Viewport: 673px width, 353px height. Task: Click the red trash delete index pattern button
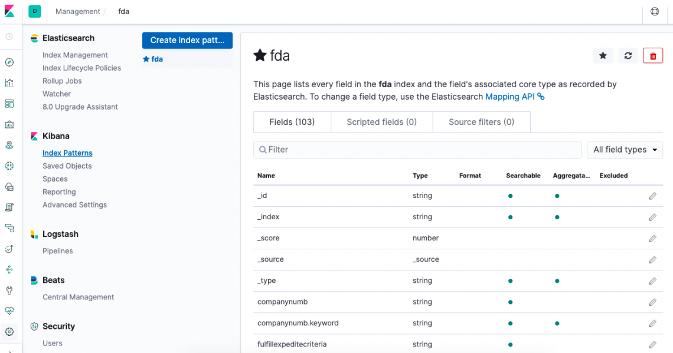(653, 55)
